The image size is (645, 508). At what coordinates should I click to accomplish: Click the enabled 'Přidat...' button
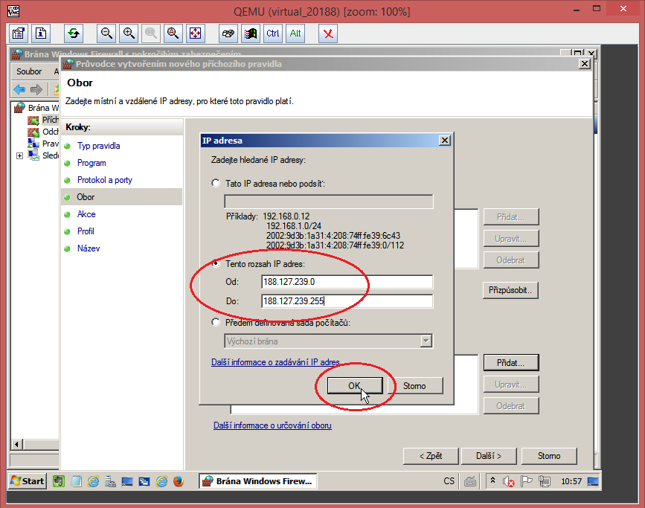pos(511,363)
